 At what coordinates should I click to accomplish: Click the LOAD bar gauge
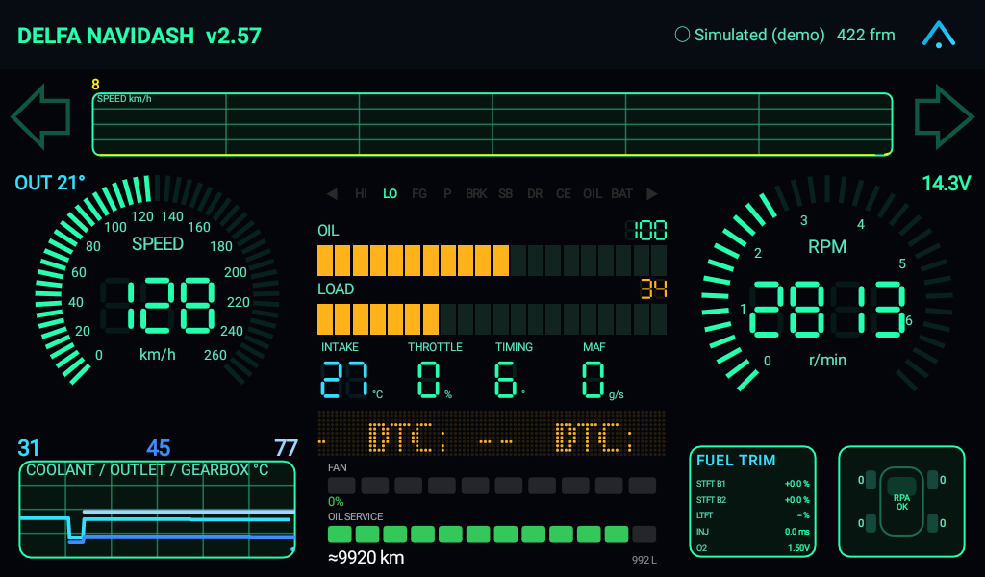(492, 319)
